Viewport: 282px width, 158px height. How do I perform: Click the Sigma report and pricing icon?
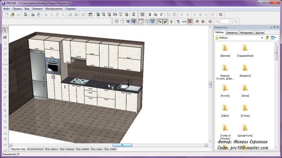coord(134,14)
